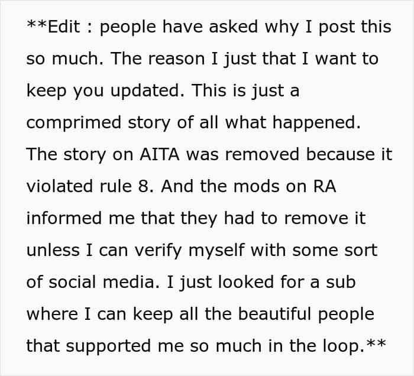The height and width of the screenshot is (376, 414).
Task: Click the word "reason" in second line
Action: pos(176,59)
